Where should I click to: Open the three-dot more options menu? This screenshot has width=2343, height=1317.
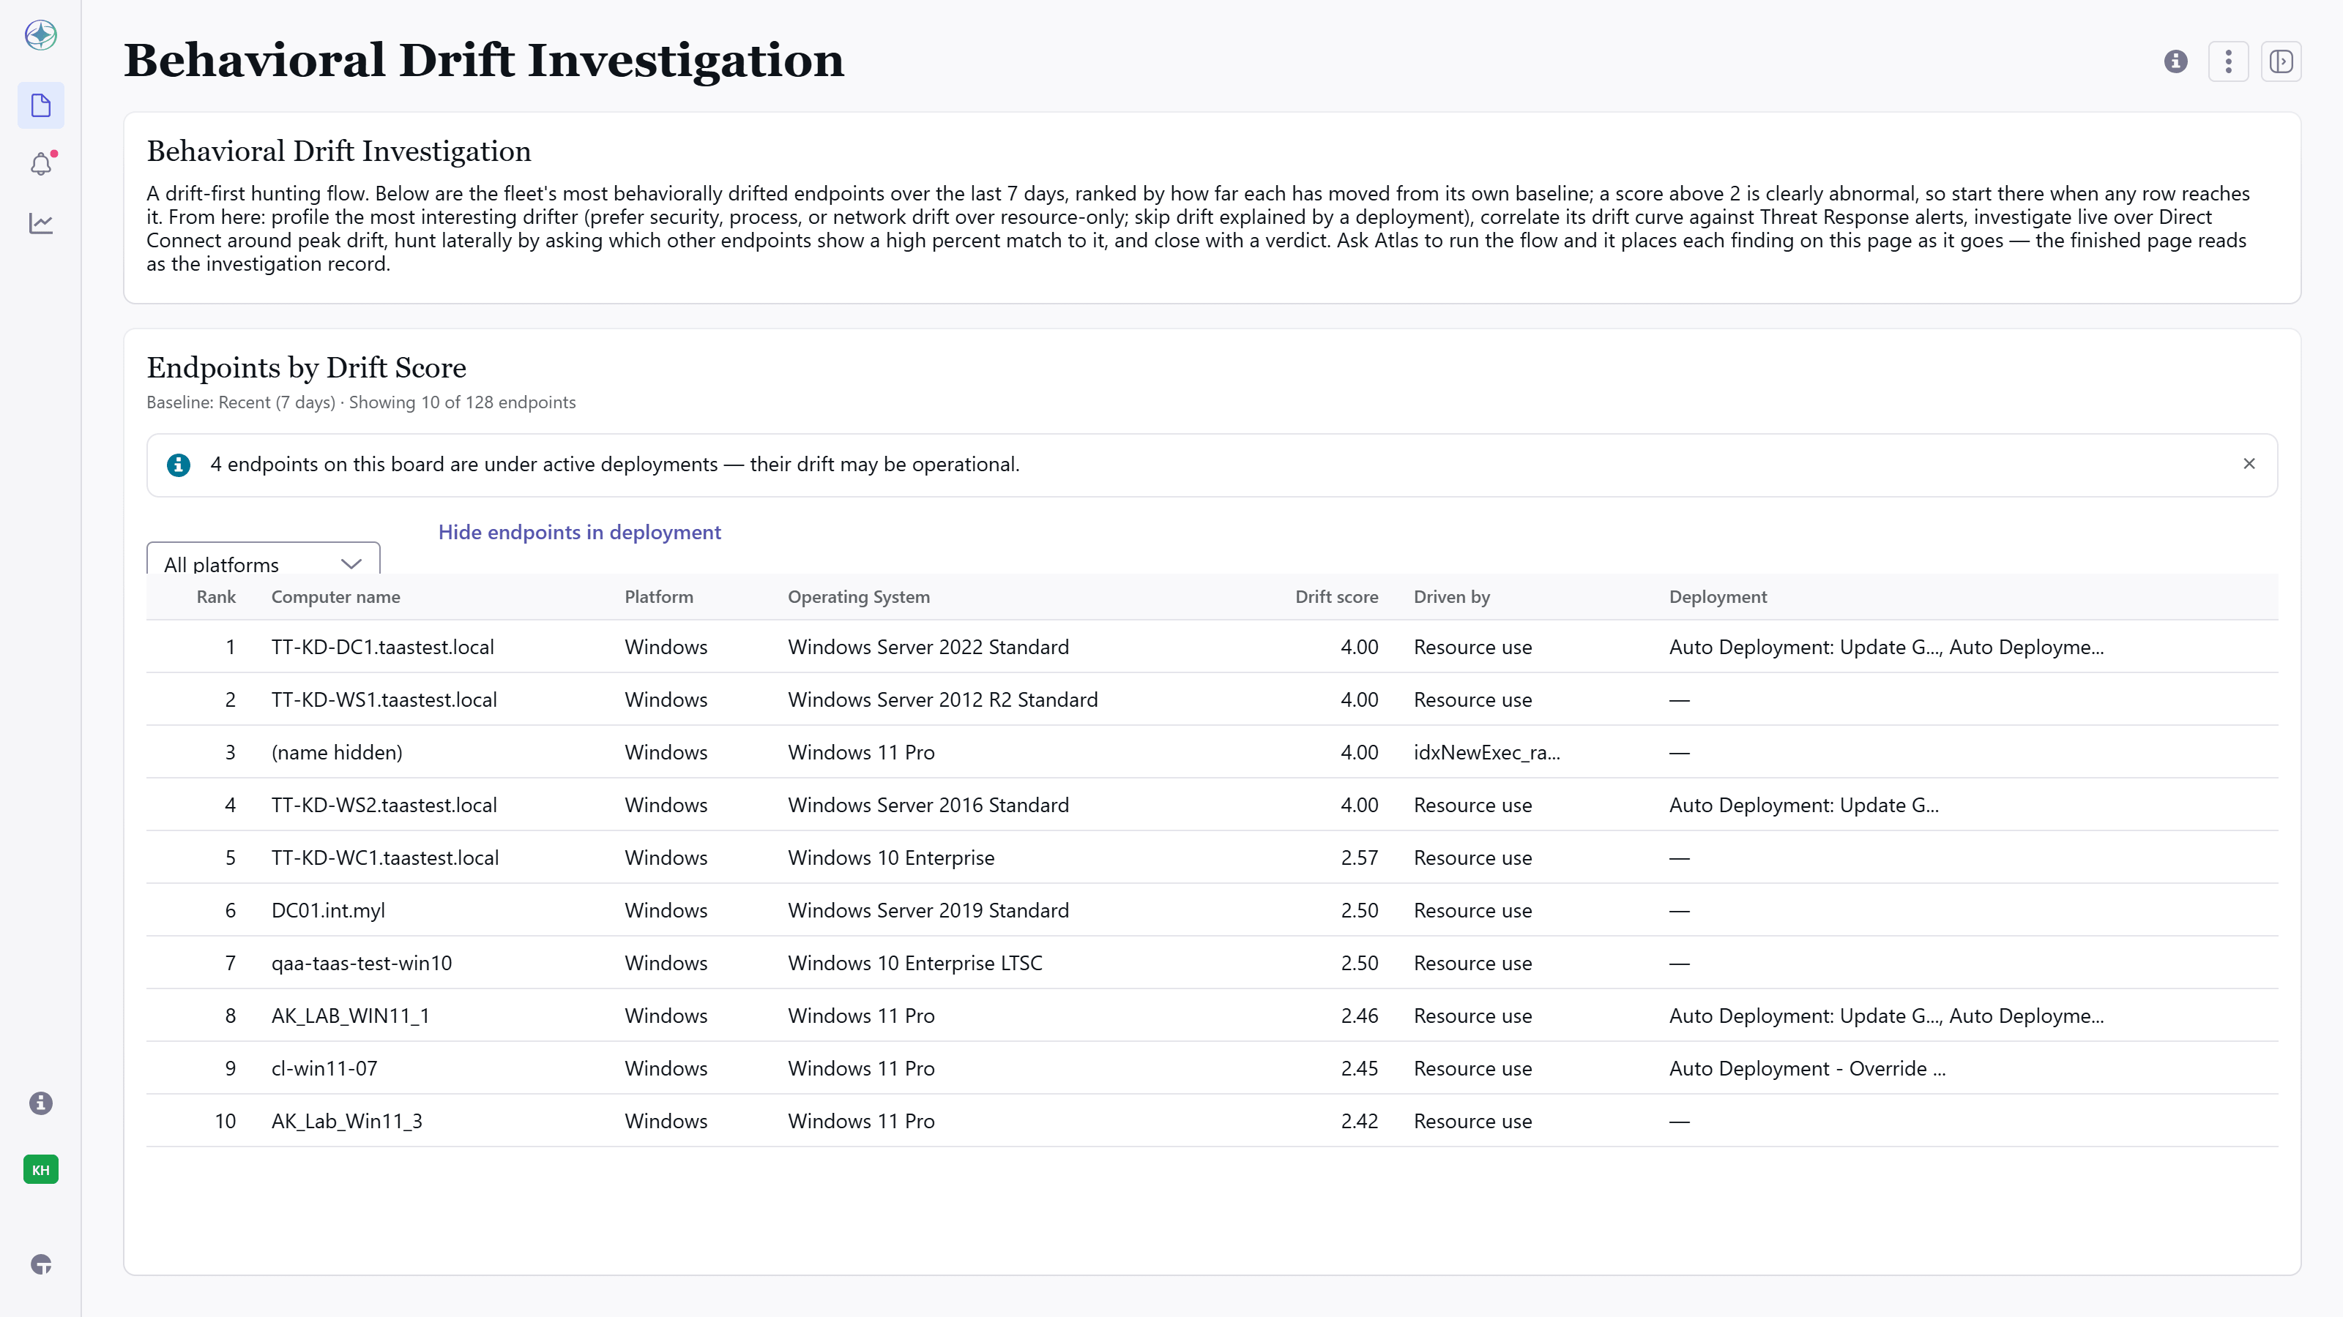pyautogui.click(x=2228, y=61)
